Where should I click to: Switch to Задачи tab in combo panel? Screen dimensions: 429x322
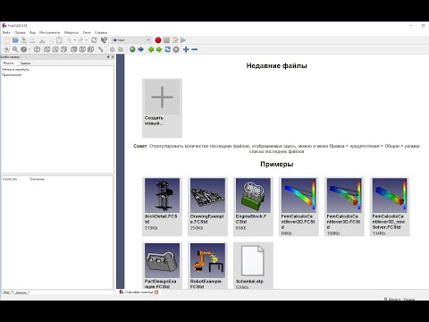(x=25, y=63)
